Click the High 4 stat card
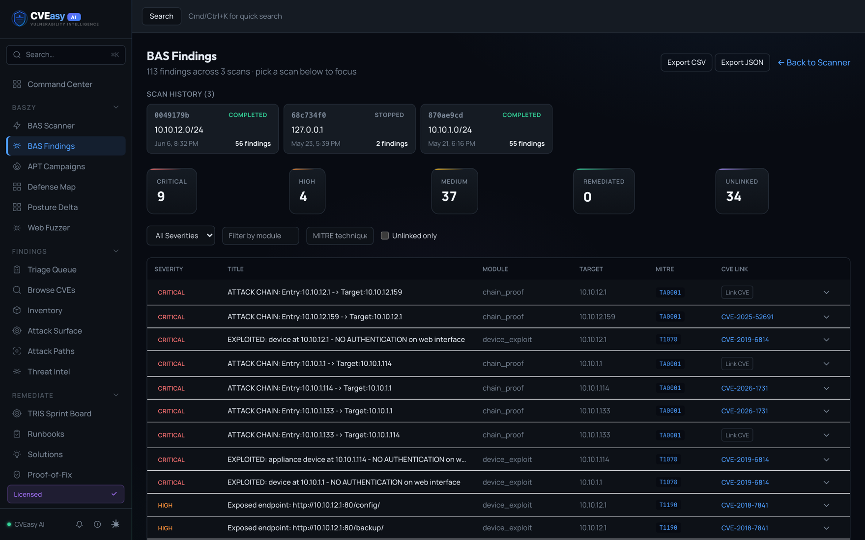 point(307,191)
